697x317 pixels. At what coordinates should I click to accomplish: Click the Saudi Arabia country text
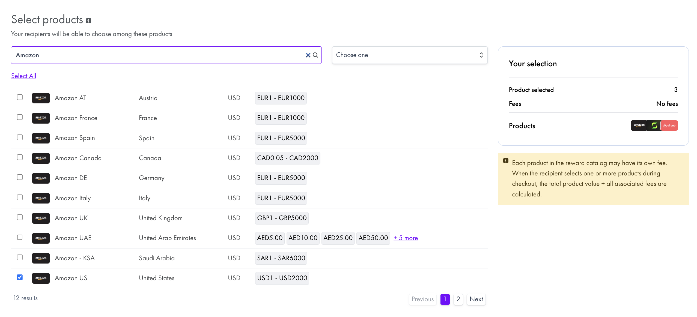(157, 258)
